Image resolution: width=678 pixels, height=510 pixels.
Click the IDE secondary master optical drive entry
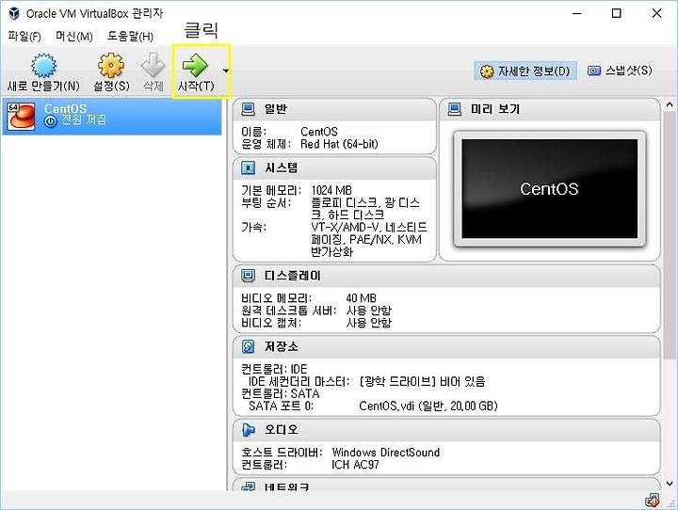pos(422,381)
